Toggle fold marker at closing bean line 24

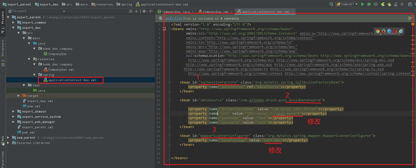[170, 127]
